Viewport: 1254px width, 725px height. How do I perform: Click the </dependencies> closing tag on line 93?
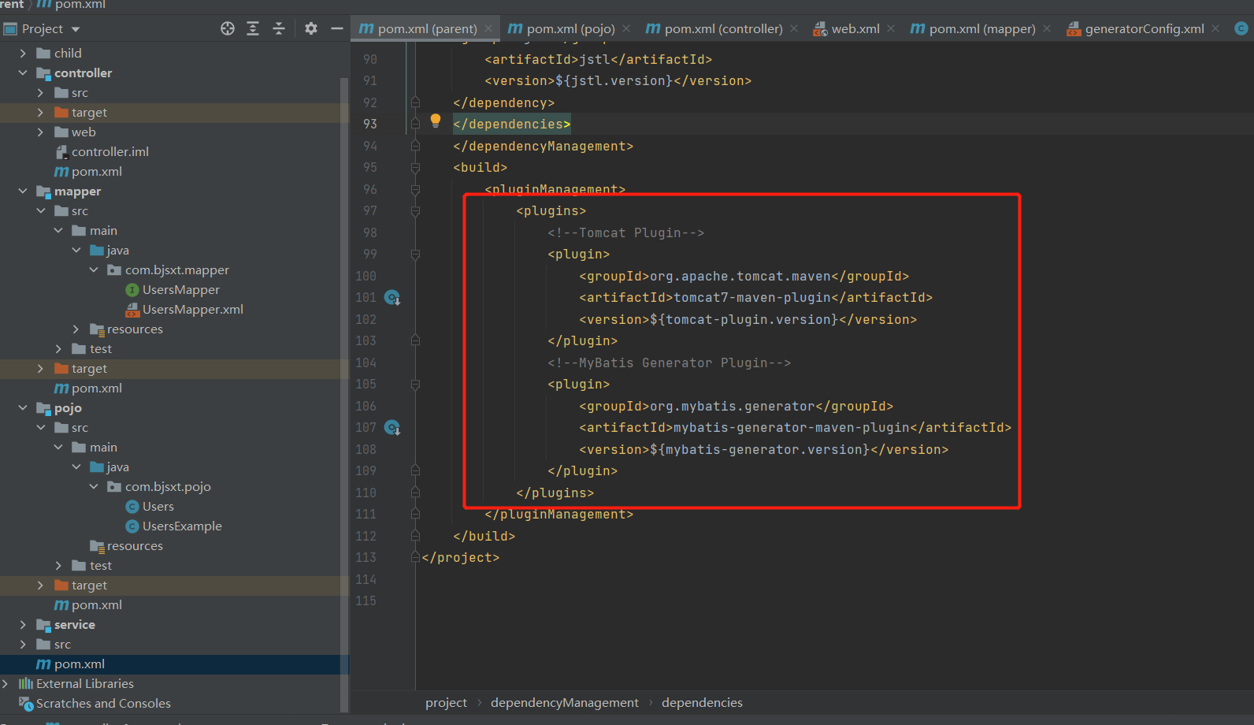tap(511, 125)
